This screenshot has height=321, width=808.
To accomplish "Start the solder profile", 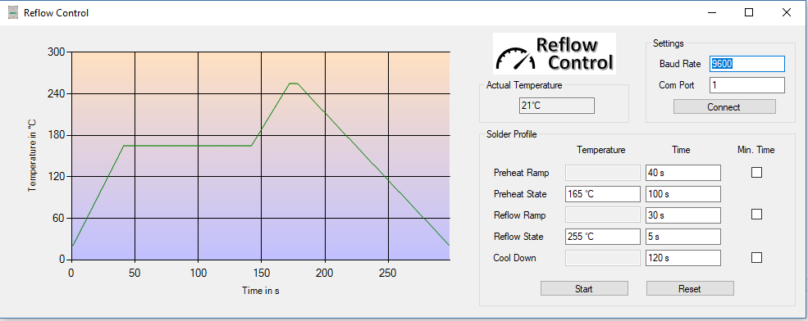I will coord(584,288).
